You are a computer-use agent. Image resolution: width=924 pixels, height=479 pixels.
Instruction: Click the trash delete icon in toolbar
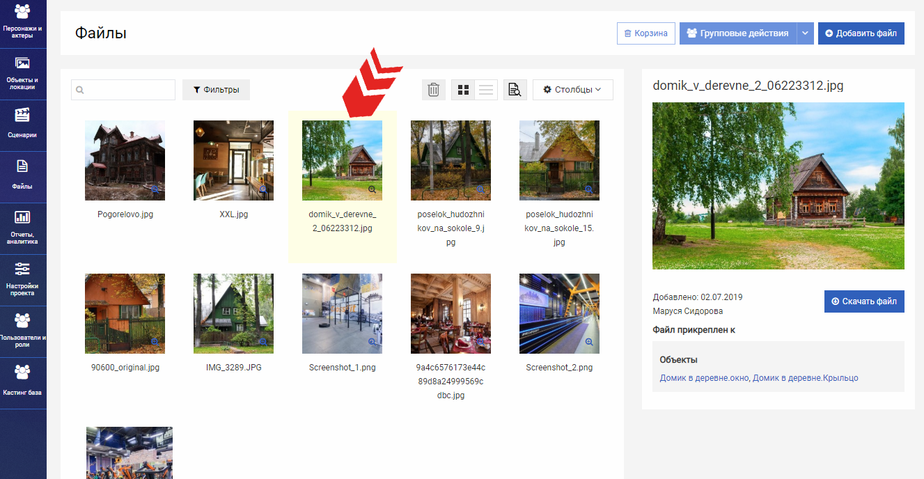(433, 90)
